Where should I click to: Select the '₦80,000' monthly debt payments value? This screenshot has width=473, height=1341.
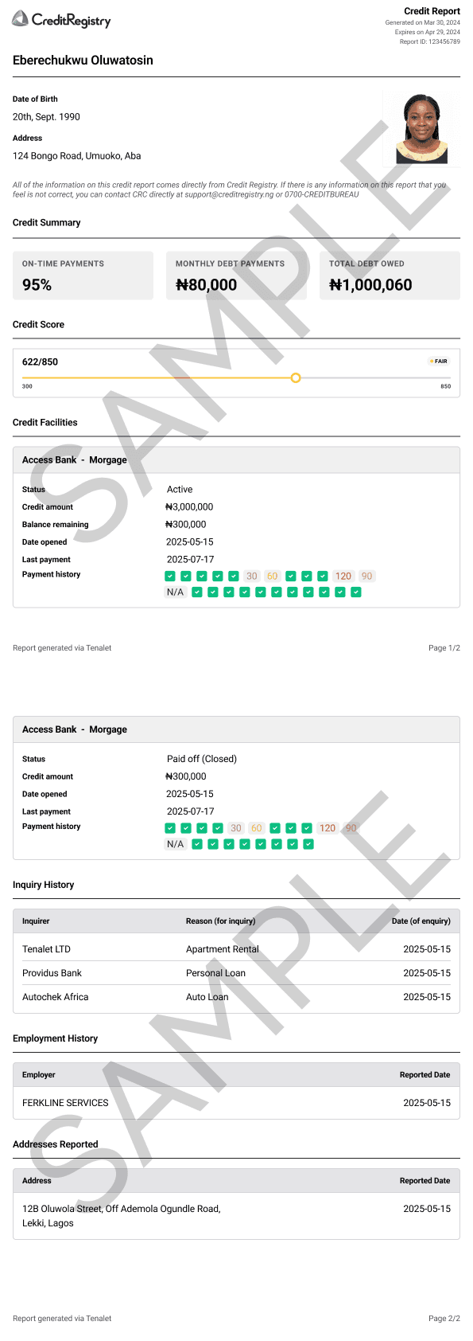tap(206, 285)
